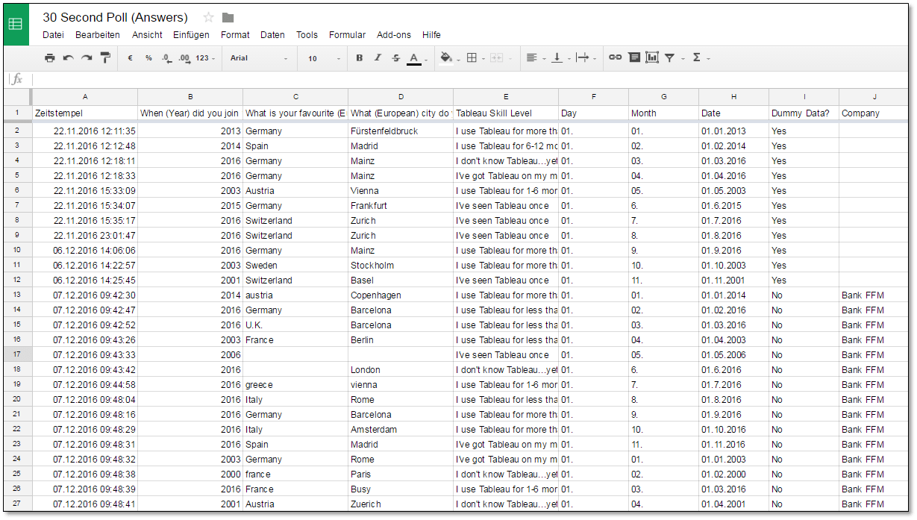Viewport: 917px width, 520px height.
Task: Toggle strikethrough formatting
Action: pyautogui.click(x=395, y=57)
